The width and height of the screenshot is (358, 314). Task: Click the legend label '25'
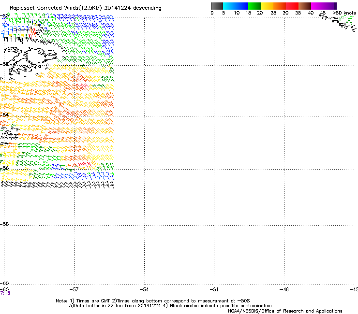click(x=273, y=13)
